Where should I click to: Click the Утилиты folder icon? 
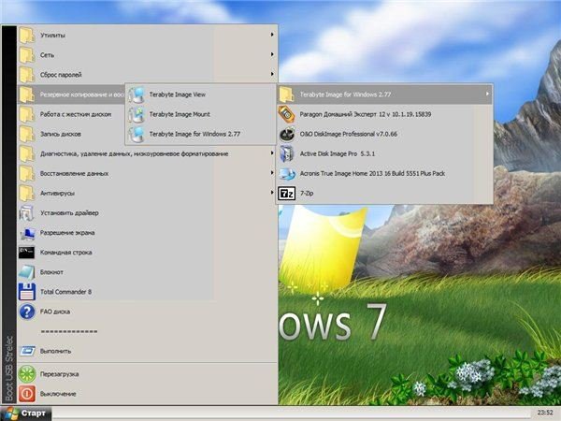click(27, 36)
